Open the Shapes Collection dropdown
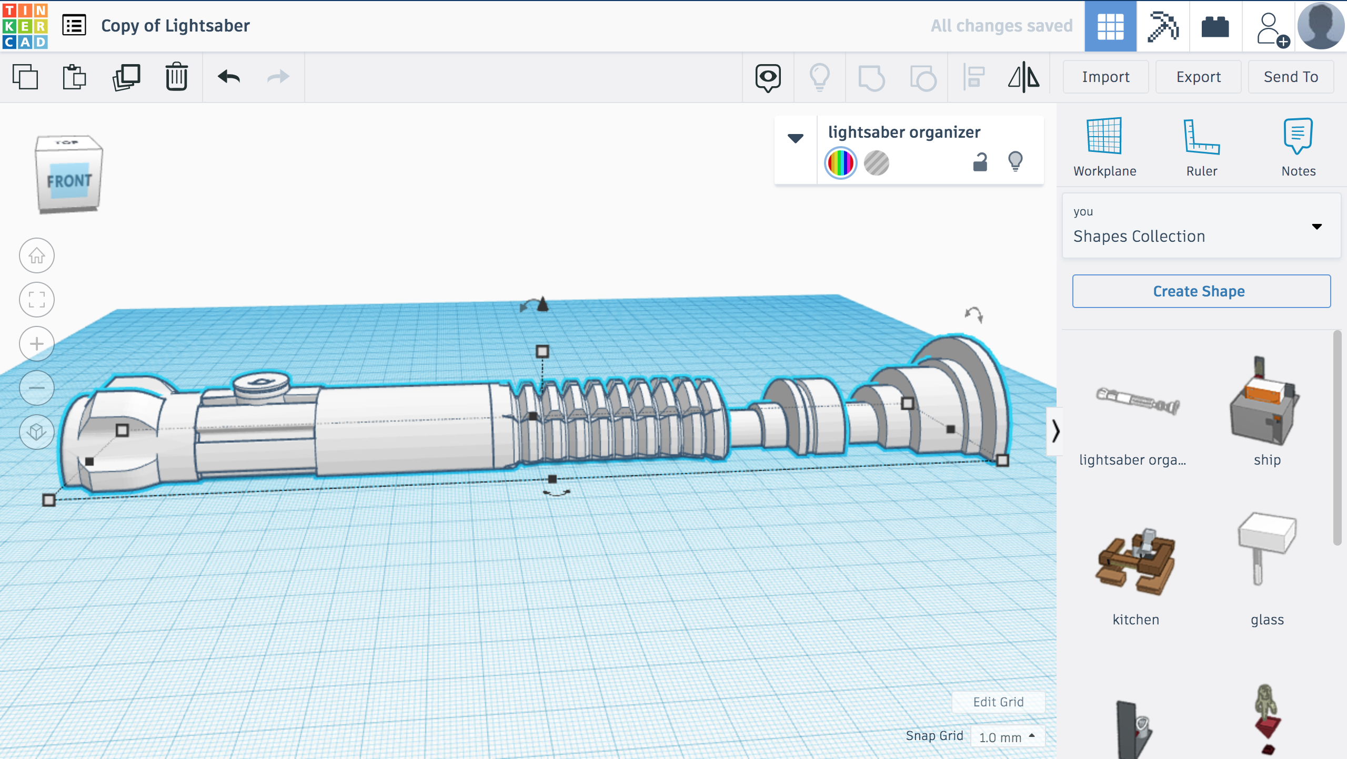 click(x=1201, y=226)
